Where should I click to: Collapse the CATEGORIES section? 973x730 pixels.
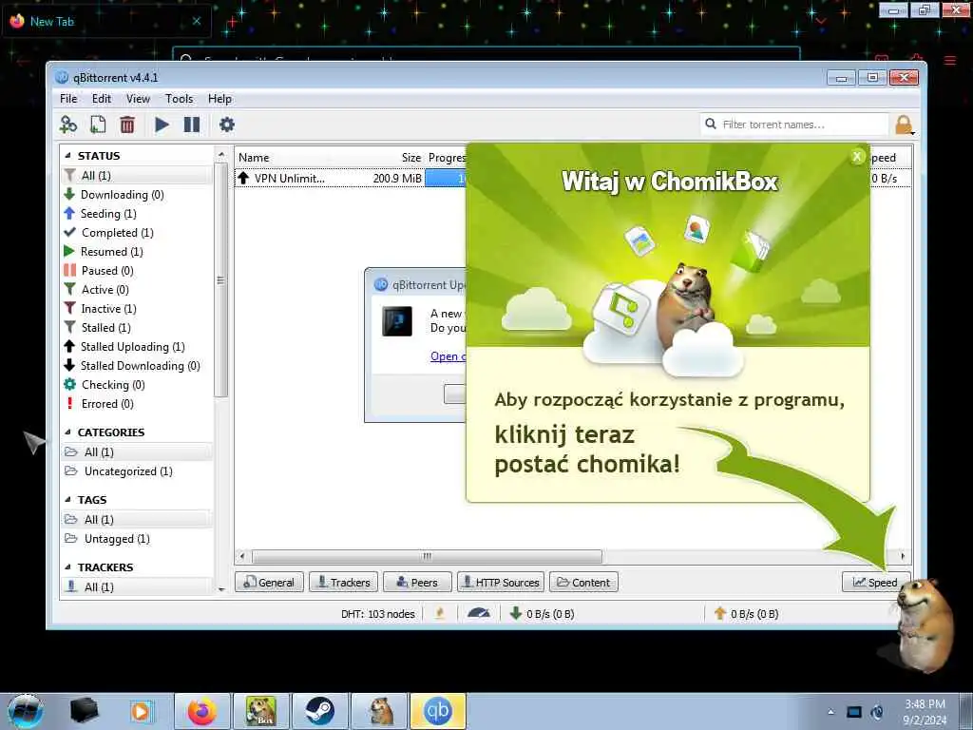coord(67,432)
